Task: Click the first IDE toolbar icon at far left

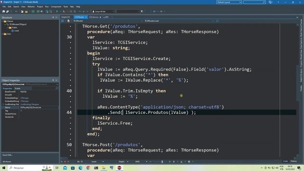Action: (x=3, y=11)
